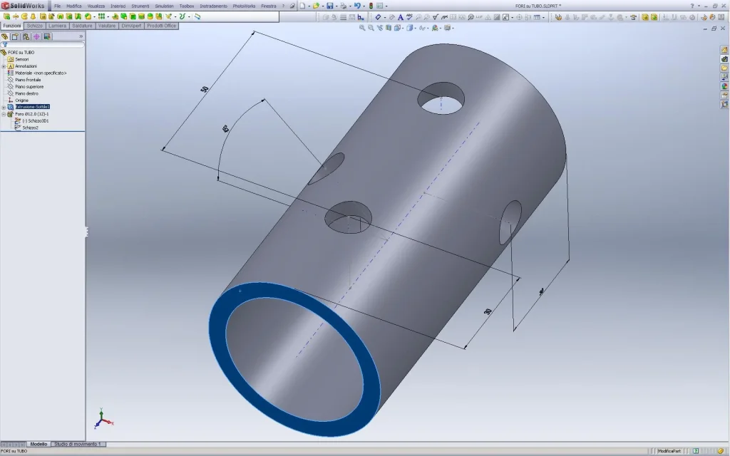
Task: Select the Funzioni tab
Action: (12, 26)
